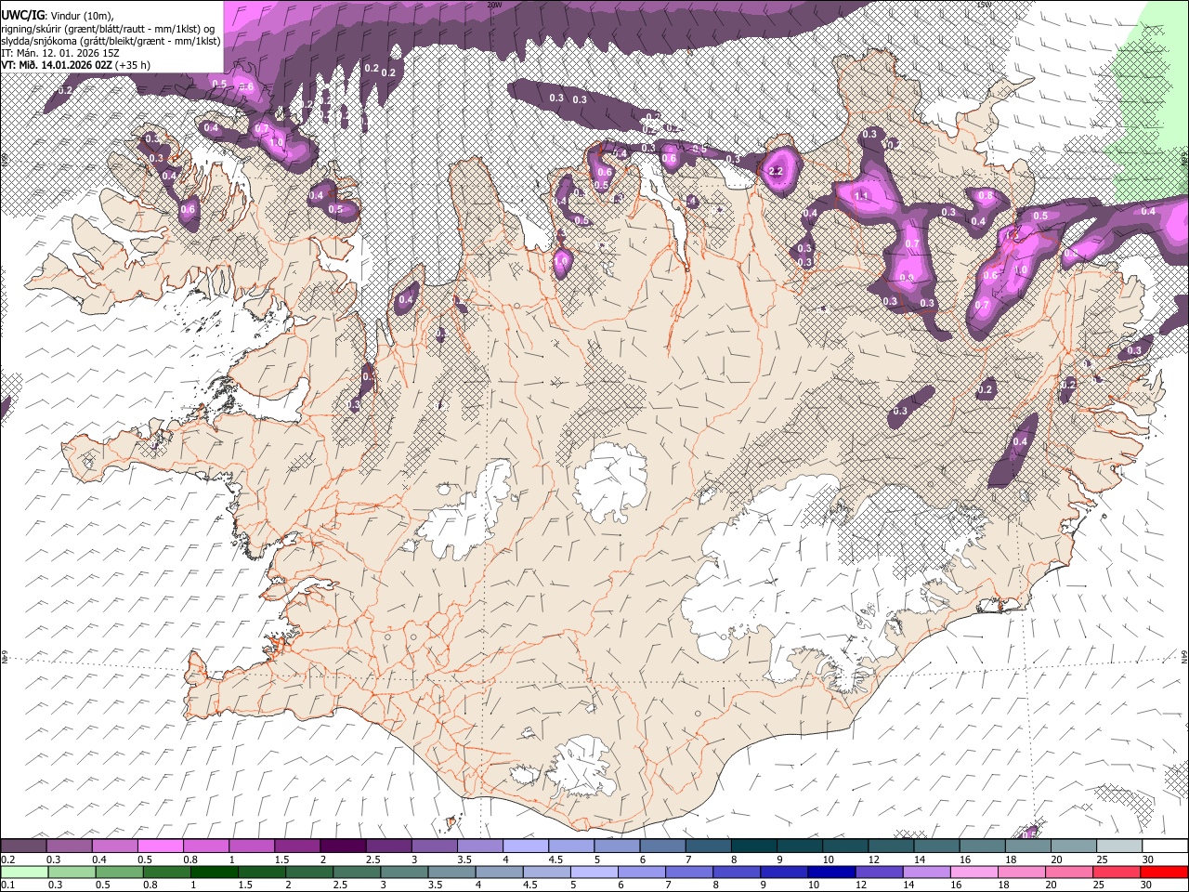Pick the lavender rain swatch between 14 and 16
Image resolution: width=1189 pixels, height=892 pixels.
tap(927, 872)
